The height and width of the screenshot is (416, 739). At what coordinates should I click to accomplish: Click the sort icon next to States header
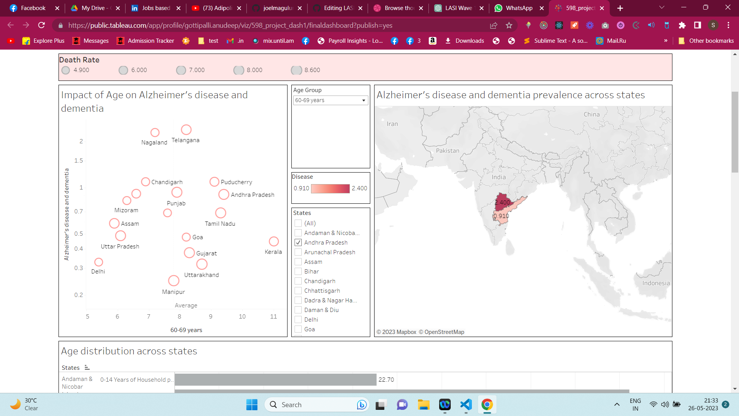coord(87,367)
